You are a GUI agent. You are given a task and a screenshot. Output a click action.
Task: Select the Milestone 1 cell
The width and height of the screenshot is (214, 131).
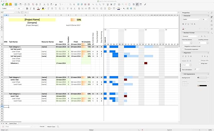point(25,63)
